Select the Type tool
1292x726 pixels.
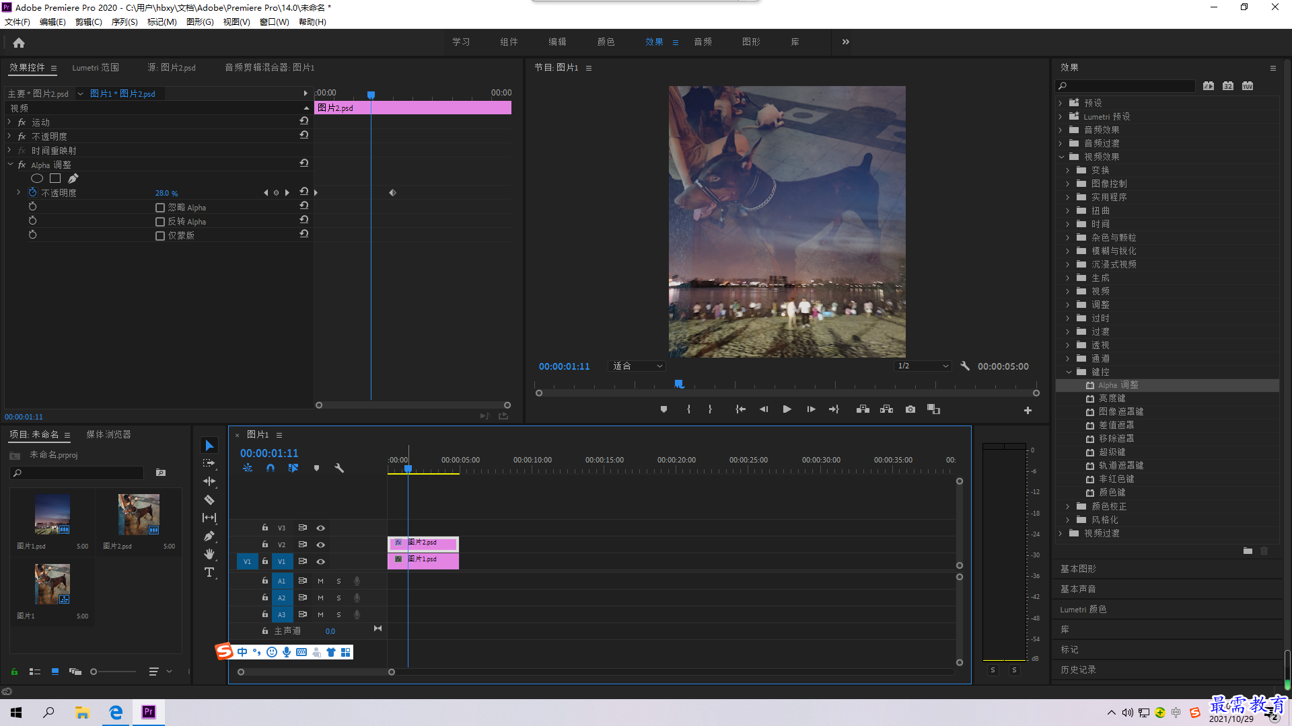coord(209,572)
